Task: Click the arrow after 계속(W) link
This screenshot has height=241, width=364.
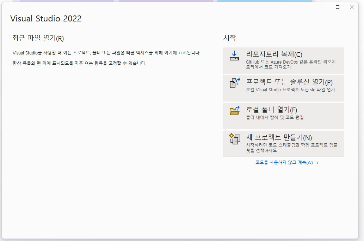Action: (317, 163)
